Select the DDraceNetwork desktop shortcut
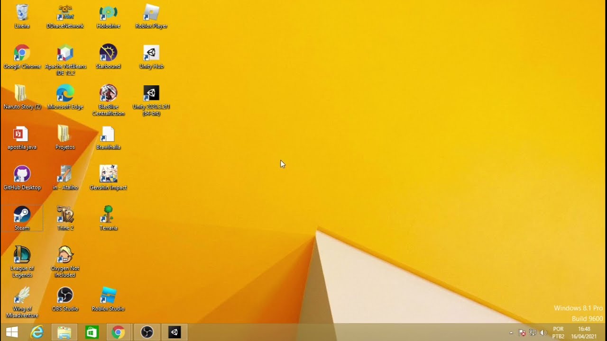Viewport: 607px width, 341px height. pyautogui.click(x=65, y=17)
